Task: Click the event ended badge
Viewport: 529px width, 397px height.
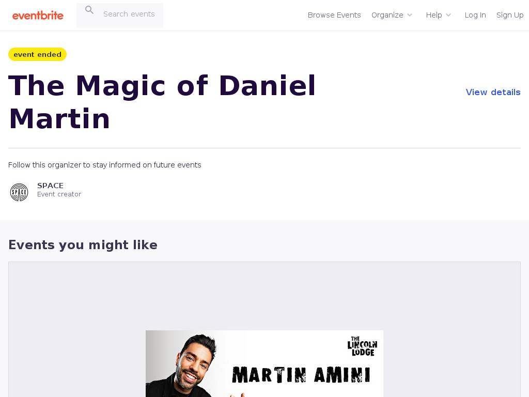Action: pos(37,54)
